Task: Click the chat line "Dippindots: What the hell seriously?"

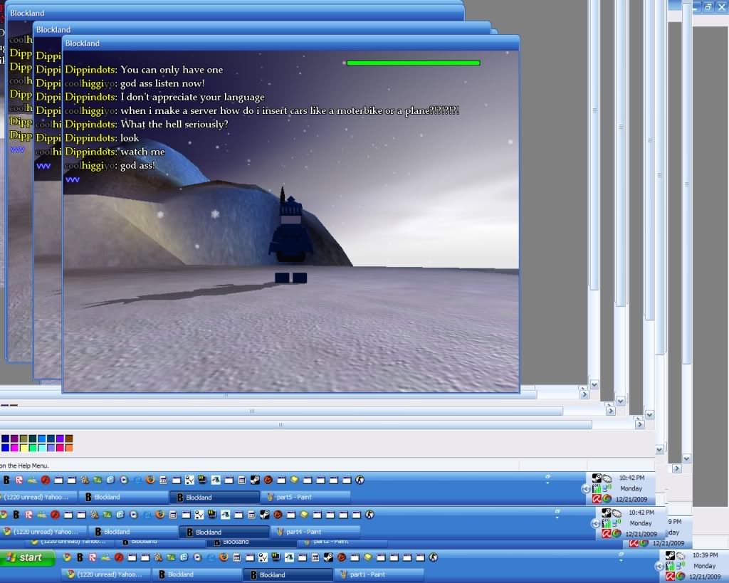Action: pyautogui.click(x=147, y=124)
